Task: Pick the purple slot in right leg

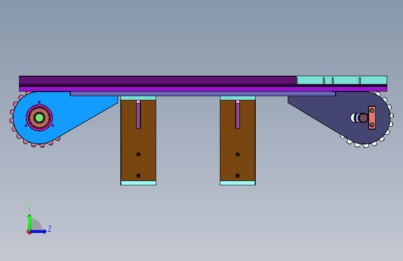Action: coord(238,116)
